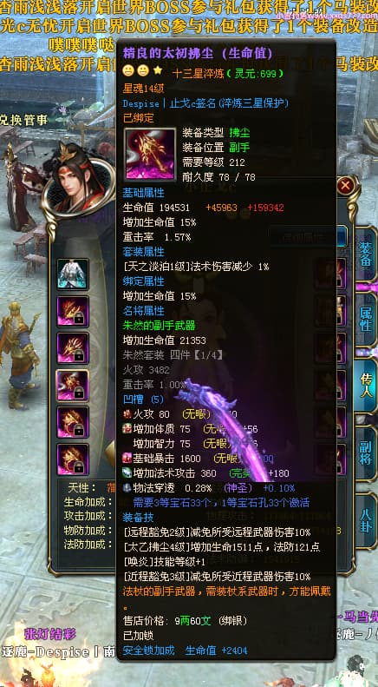This screenshot has width=378, height=687.
Task: Select the 传人 side tab
Action: tap(366, 386)
